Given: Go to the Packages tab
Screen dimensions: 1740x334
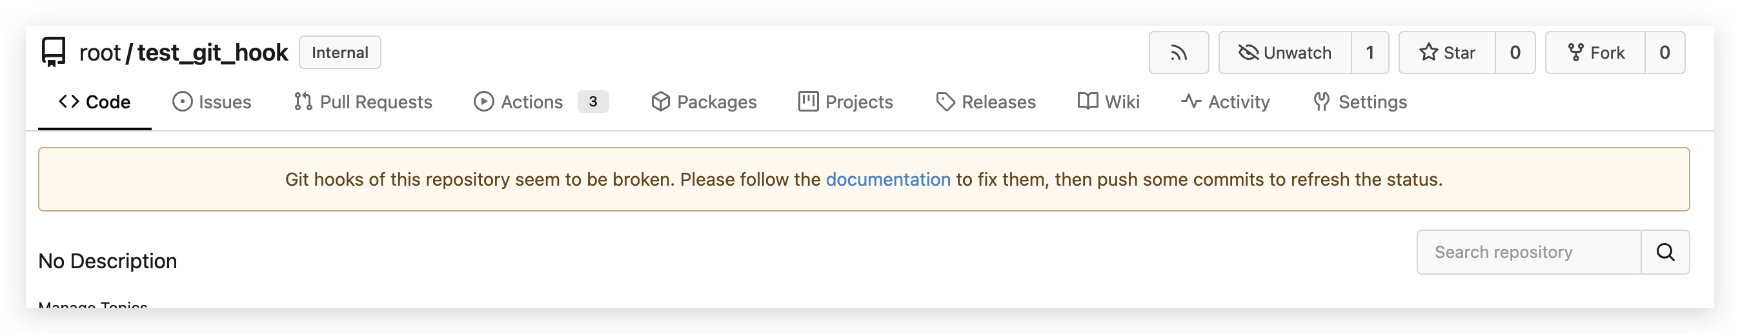Looking at the screenshot, I should point(704,102).
